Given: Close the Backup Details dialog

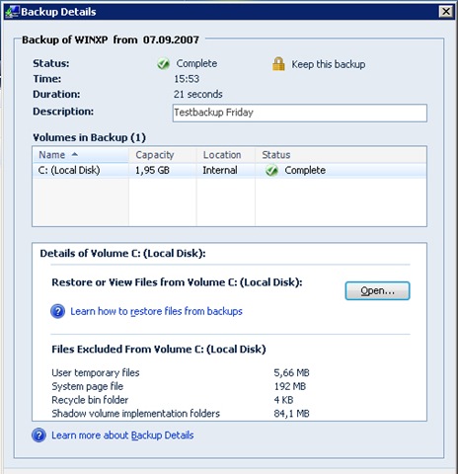Looking at the screenshot, I should (x=446, y=12).
